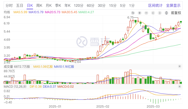
Task: Select the 月K monthly tab
Action: [x=49, y=6]
